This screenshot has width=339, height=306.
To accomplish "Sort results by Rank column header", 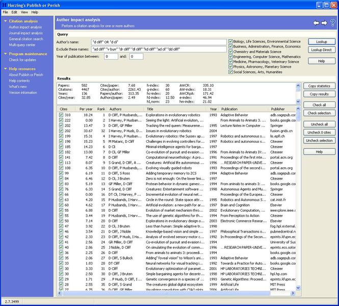I will [100, 109].
